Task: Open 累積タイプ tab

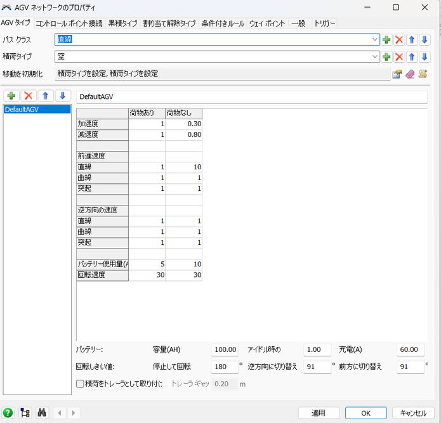Action: pos(122,23)
